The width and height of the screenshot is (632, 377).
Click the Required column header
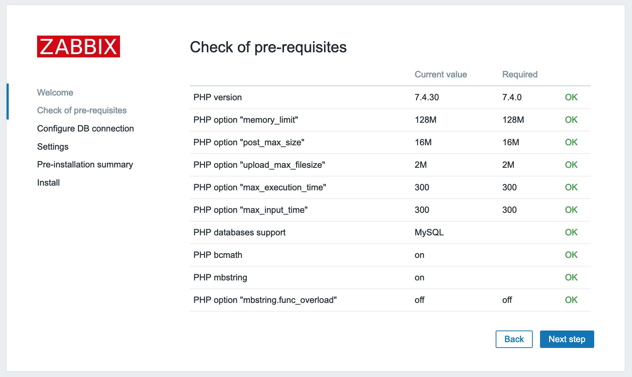(x=520, y=74)
